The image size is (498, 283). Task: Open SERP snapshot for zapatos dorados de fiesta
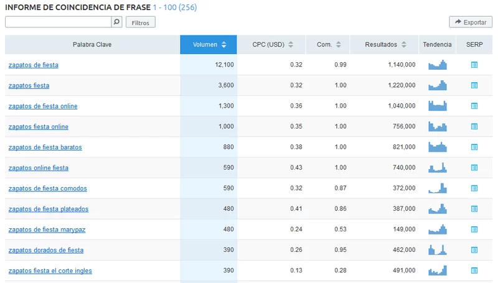474,250
